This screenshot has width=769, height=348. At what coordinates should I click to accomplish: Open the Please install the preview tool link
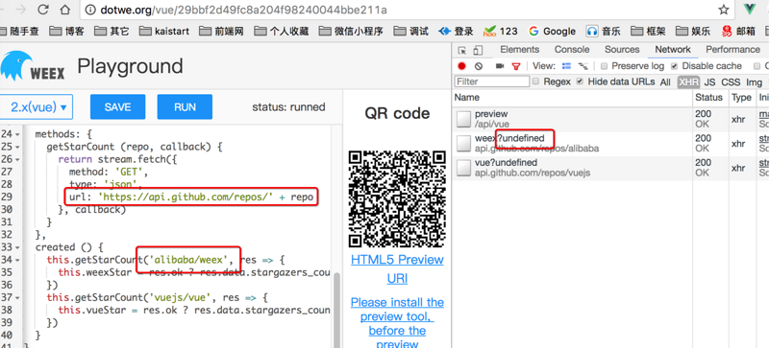pyautogui.click(x=397, y=323)
